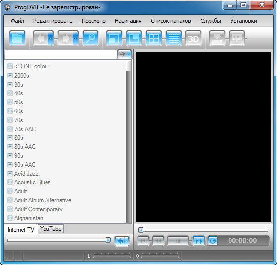
Task: Open the Просмотр menu
Action: 93,21
